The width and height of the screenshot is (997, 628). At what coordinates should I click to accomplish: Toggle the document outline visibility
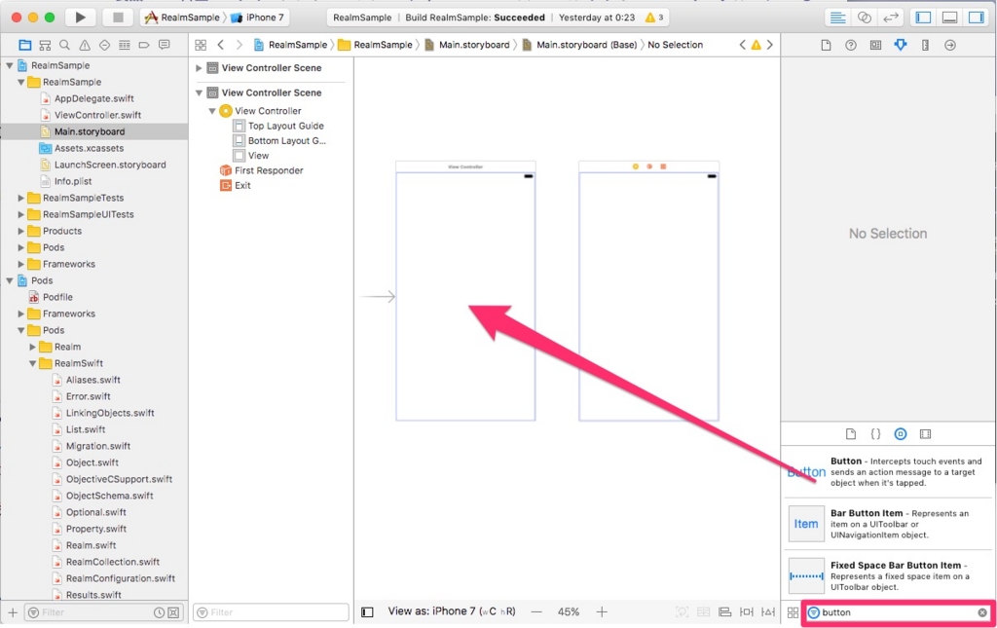tap(367, 612)
